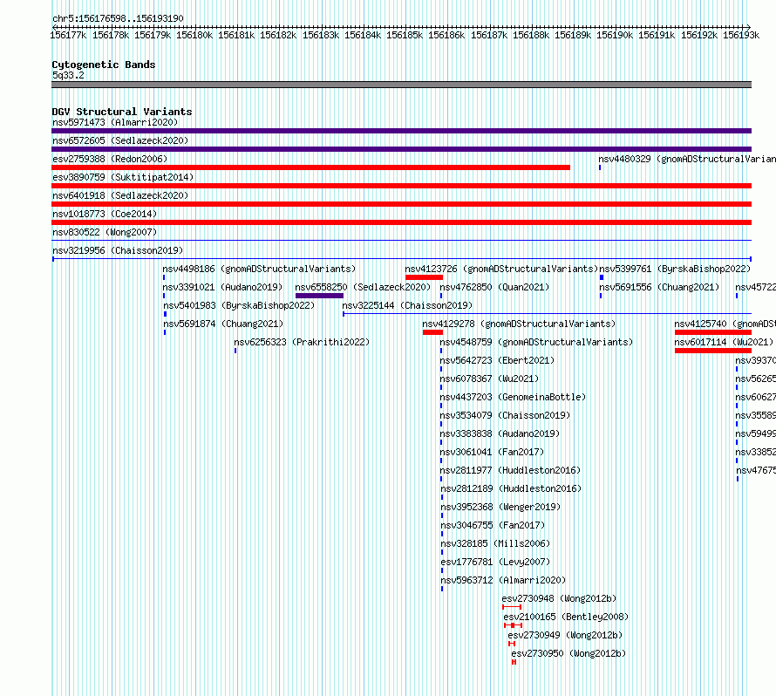Click nsv3061041 (Fan2017) label
This screenshot has width=776, height=696.
pos(492,452)
